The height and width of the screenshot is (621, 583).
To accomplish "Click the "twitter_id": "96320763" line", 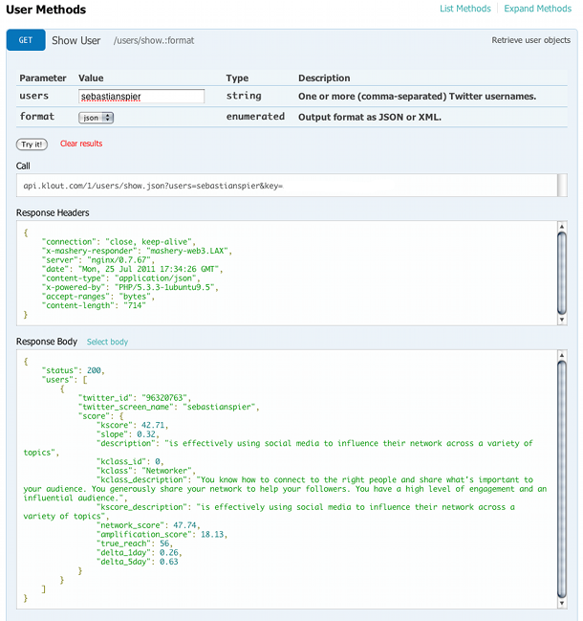I will pos(134,398).
